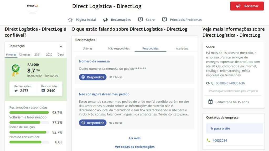Screen dimensions: 269x151
Task: Click the Principais Problemas chat icon
Action: point(164,19)
